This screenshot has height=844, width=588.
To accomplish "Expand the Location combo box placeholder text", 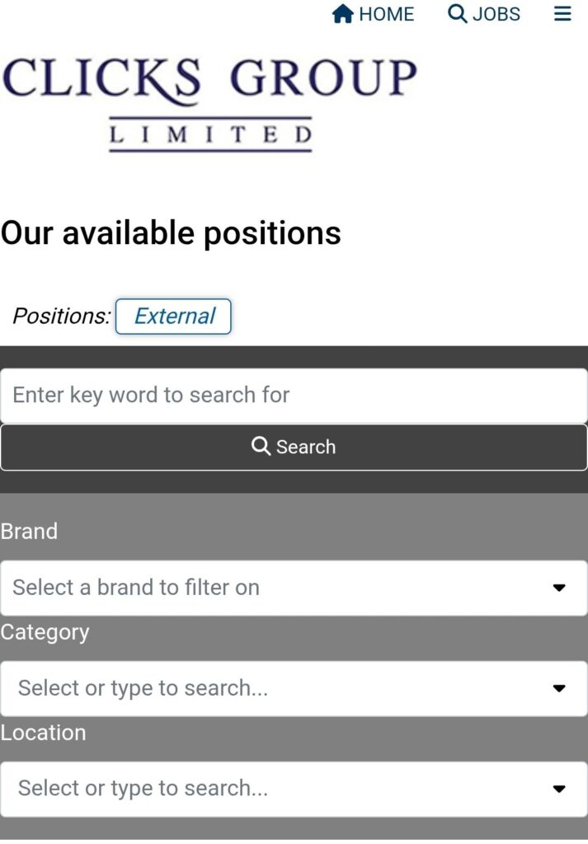I will pyautogui.click(x=143, y=789).
